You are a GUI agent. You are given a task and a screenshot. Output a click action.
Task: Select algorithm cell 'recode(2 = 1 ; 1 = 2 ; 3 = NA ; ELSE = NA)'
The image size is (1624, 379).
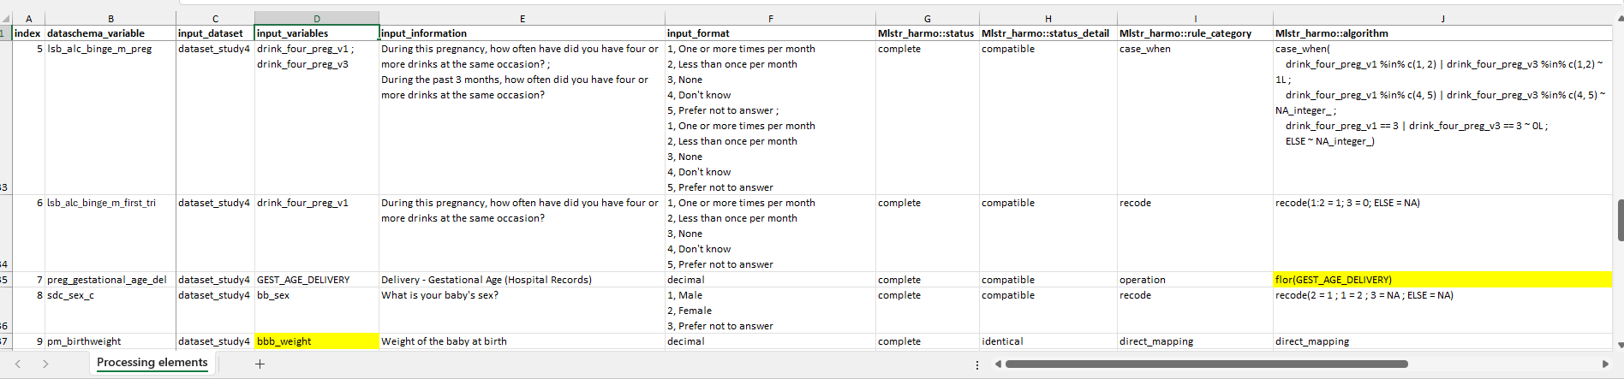pos(1442,311)
